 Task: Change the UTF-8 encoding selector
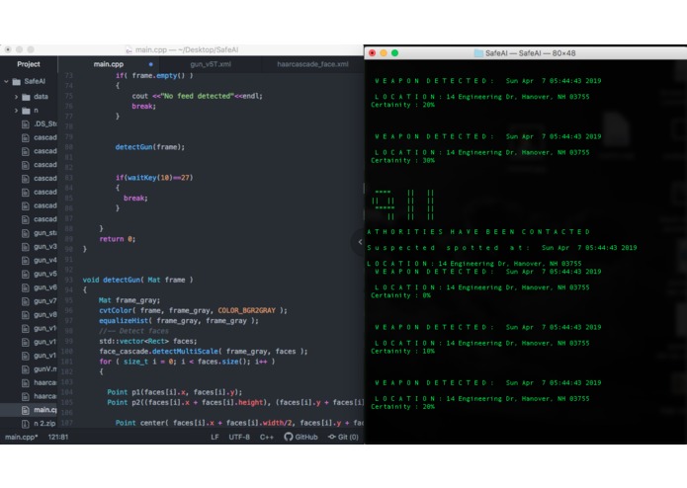(x=239, y=437)
